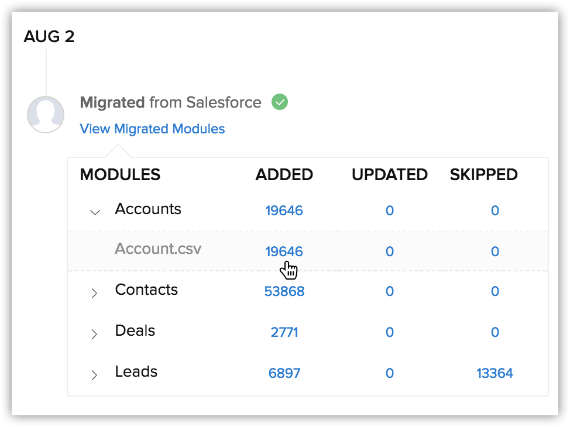Open Leads skipped count 13364
This screenshot has width=570, height=427.
click(x=495, y=373)
